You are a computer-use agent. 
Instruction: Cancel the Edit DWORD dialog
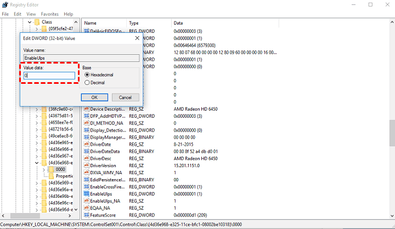pyautogui.click(x=125, y=98)
